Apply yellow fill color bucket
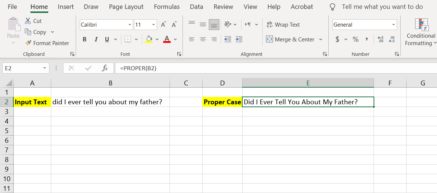Screen dimensions: 437x193 click(x=149, y=39)
